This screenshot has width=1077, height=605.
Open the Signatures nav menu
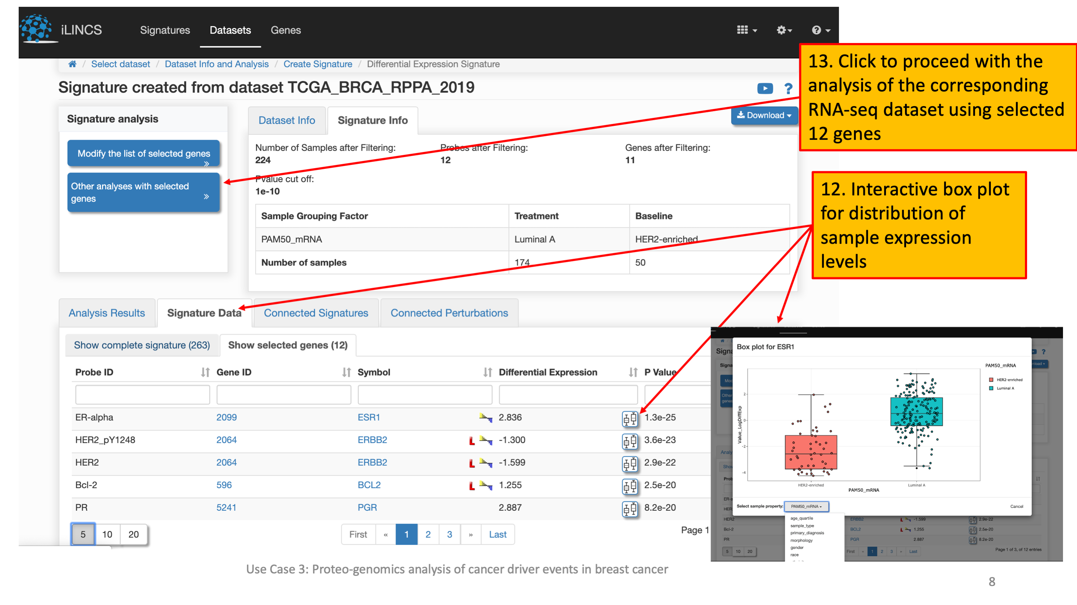[165, 30]
